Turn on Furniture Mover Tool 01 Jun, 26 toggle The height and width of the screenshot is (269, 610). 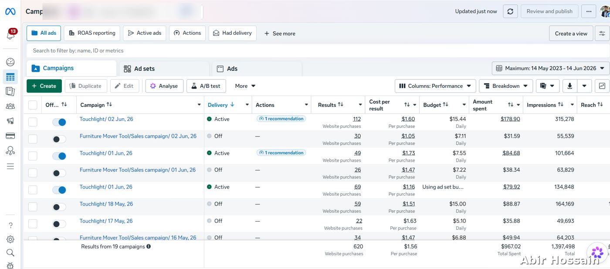[59, 173]
